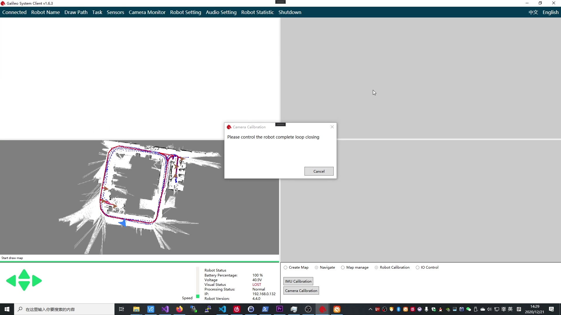Select the IO Control radio option
Screen dimensions: 561x315
tap(418, 267)
